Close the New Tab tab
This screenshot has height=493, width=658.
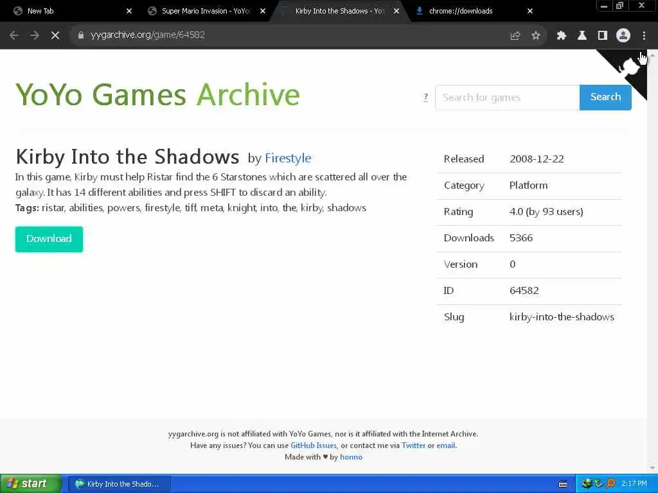click(129, 11)
